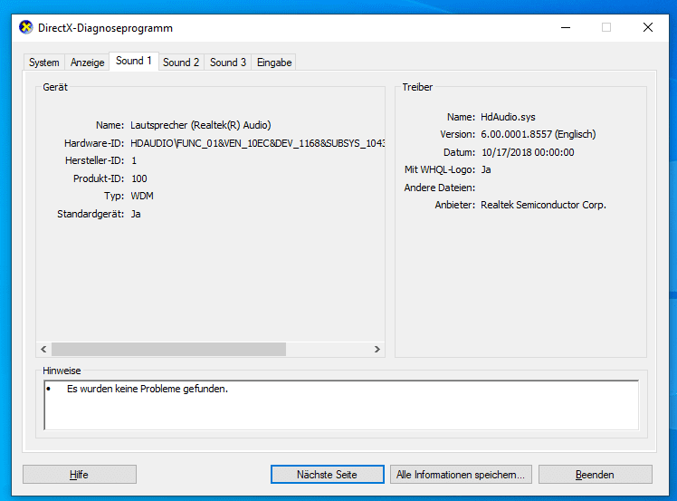Minimize the DirectX-Diagnoseprogramm window
The image size is (677, 501).
coord(566,28)
